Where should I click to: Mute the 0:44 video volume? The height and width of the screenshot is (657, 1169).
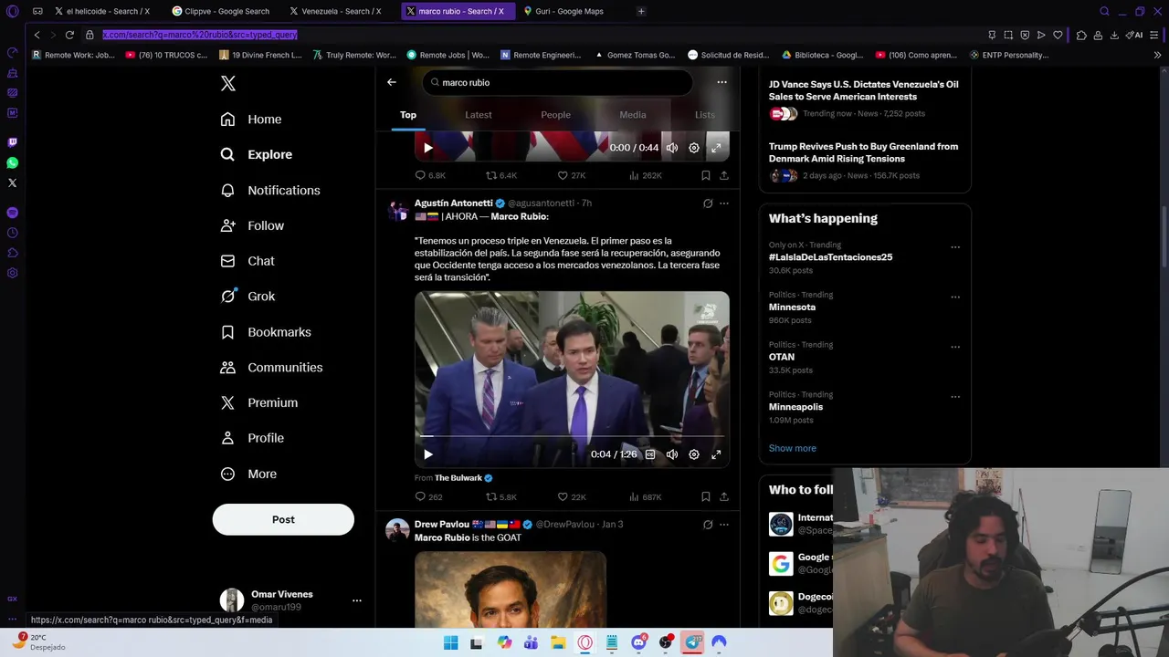click(x=672, y=148)
